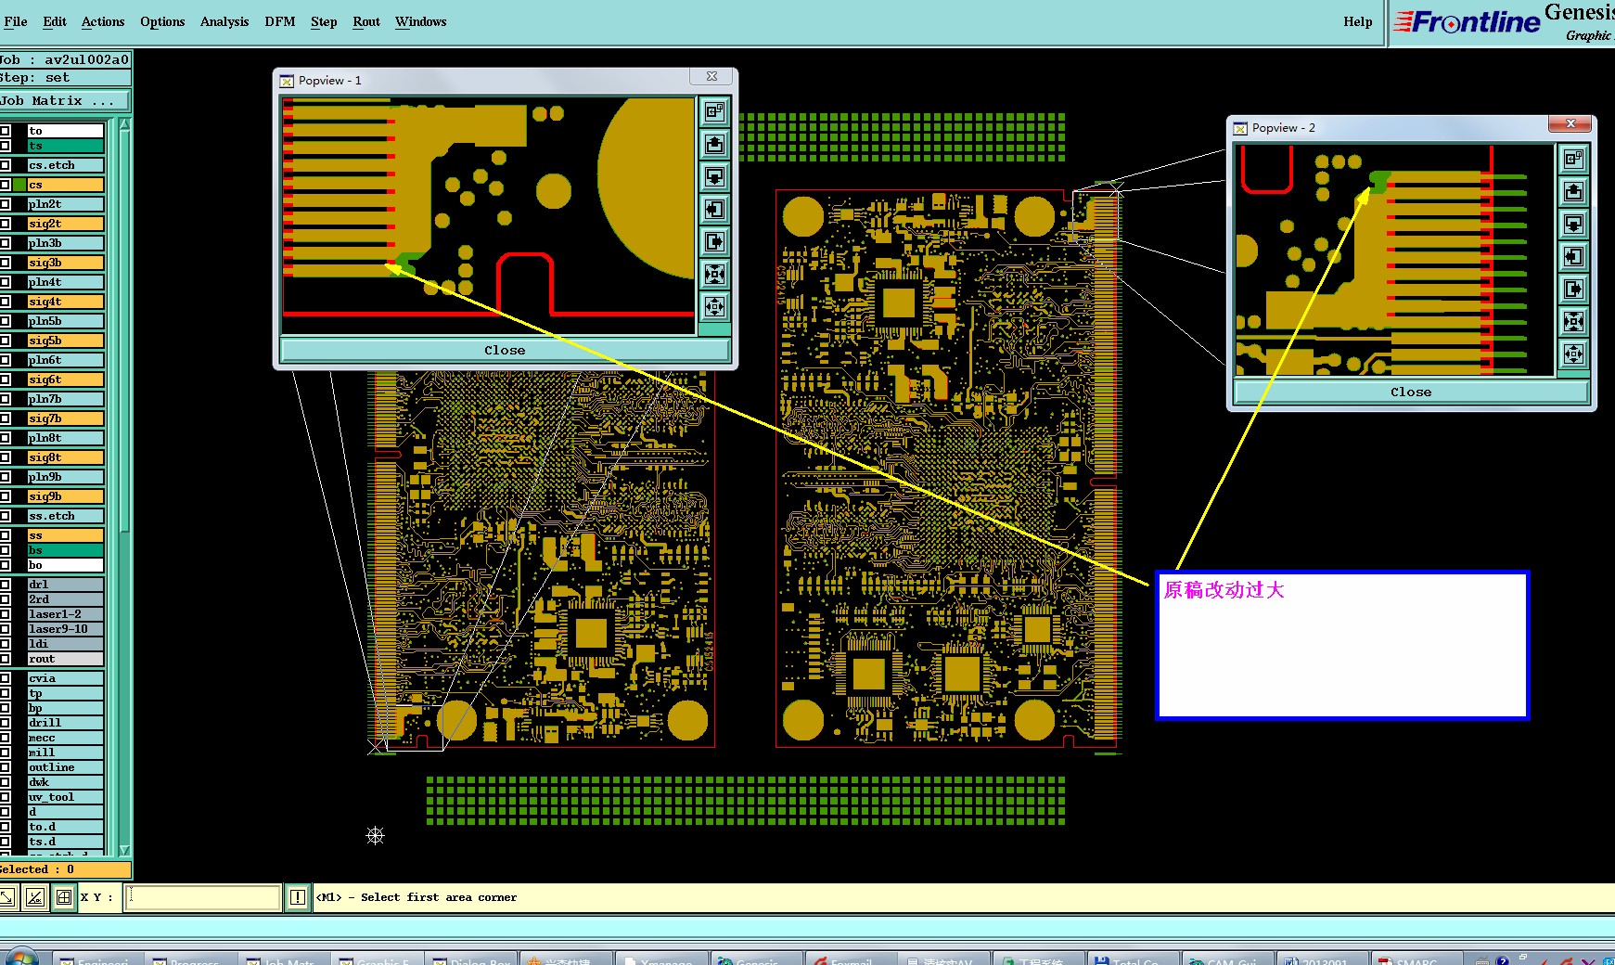This screenshot has width=1615, height=965.
Task: Open the Options menu
Action: pos(162,21)
